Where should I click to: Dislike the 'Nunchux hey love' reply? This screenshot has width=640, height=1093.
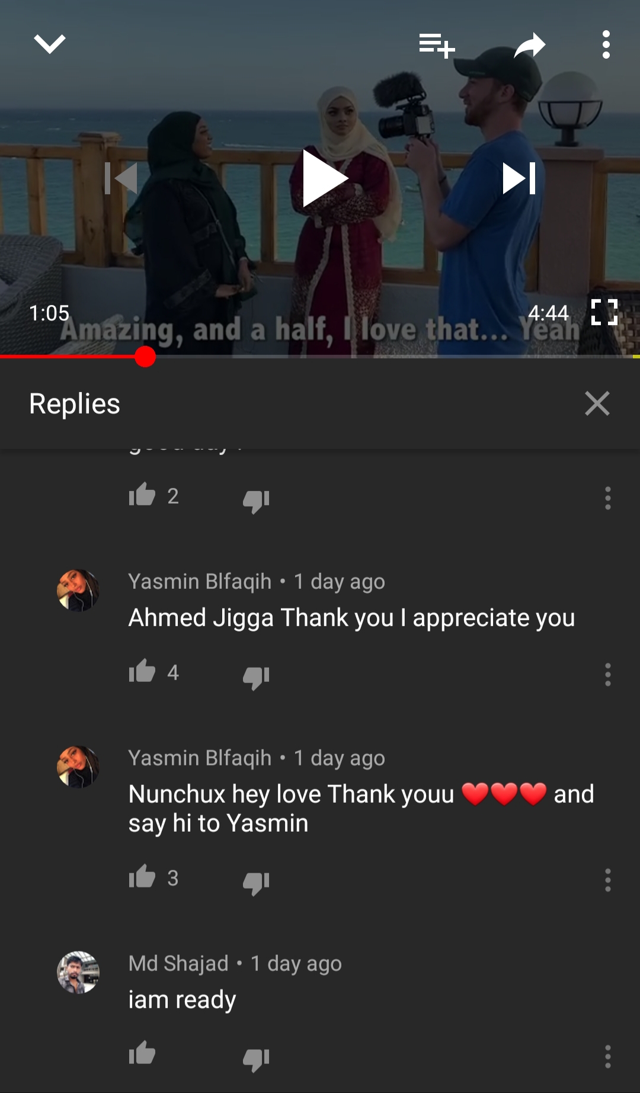(256, 882)
